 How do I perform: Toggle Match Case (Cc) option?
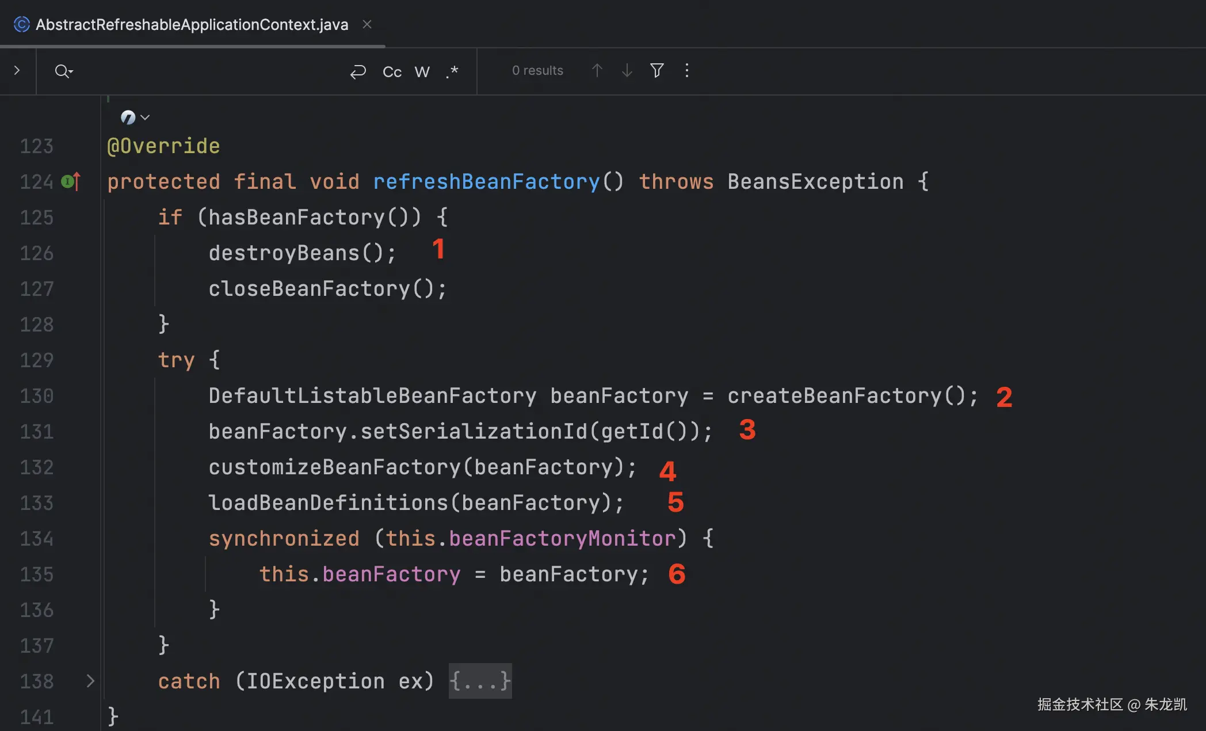coord(392,71)
